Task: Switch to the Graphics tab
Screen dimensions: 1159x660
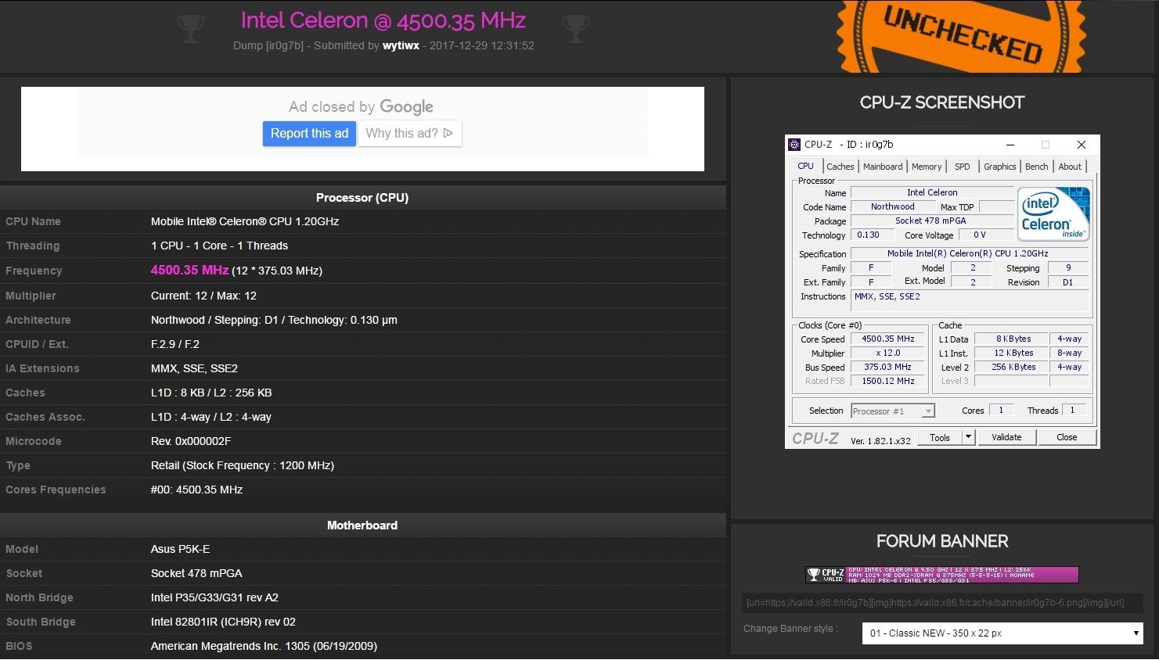Action: click(x=1000, y=167)
